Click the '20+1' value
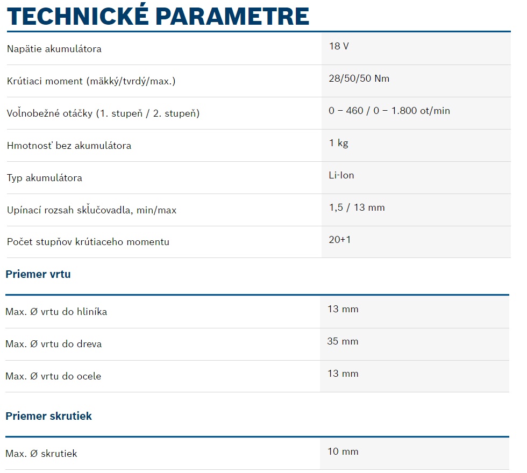The image size is (527, 473). 340,240
